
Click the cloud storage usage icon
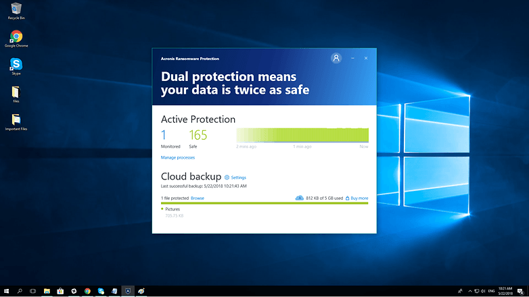pyautogui.click(x=300, y=198)
